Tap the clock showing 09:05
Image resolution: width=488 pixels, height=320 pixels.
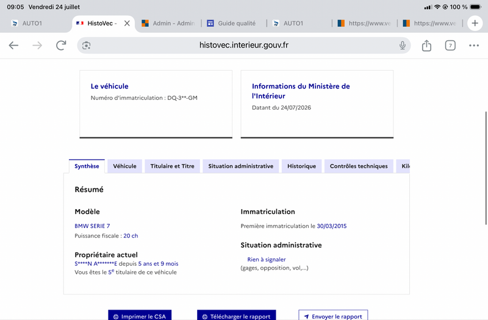coord(15,7)
